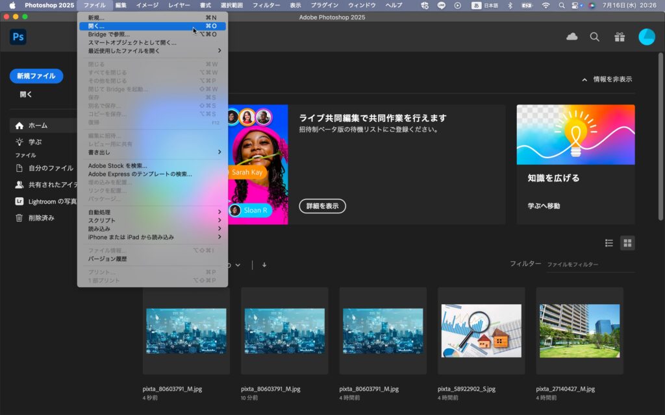This screenshot has height=415, width=665.
Task: Open the Apple menu
Action: pos(12,5)
